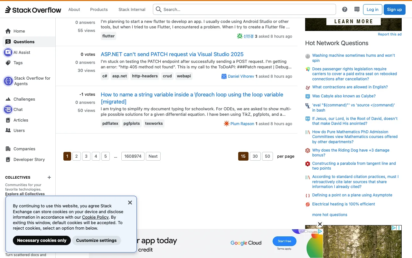The image size is (412, 258).
Task: Click the Home house icon in sidebar
Action: (8, 31)
